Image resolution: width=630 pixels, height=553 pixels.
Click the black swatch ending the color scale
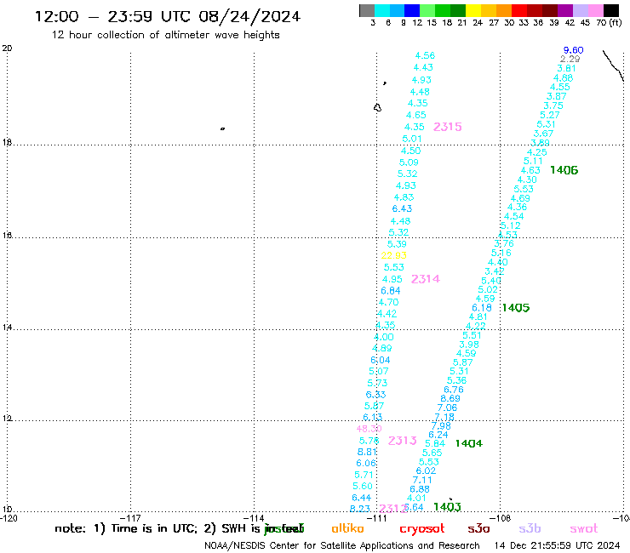coord(610,10)
